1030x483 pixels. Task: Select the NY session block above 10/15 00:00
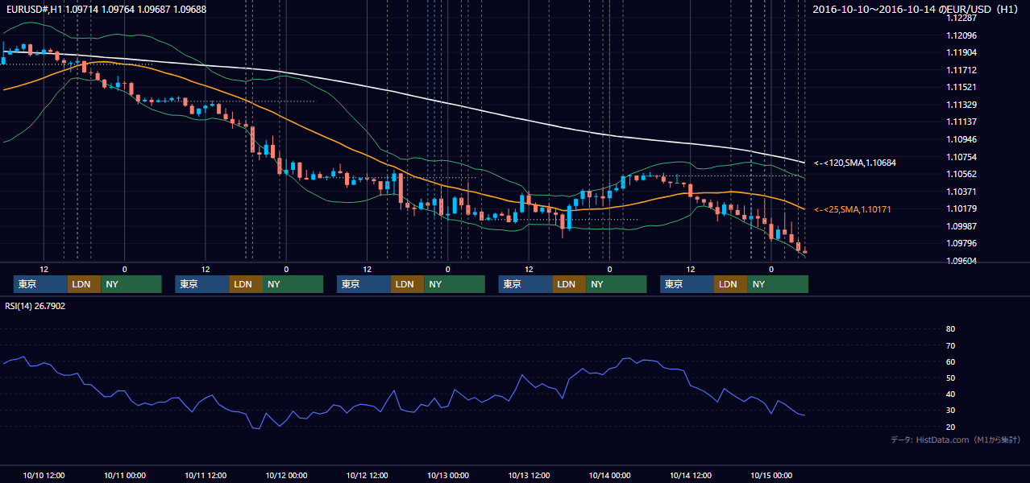coord(777,284)
